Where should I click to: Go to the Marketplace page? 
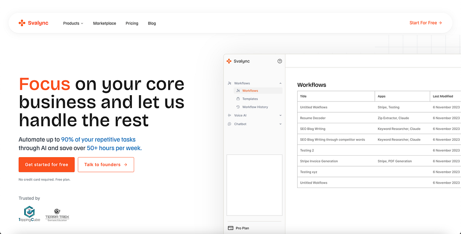105,23
